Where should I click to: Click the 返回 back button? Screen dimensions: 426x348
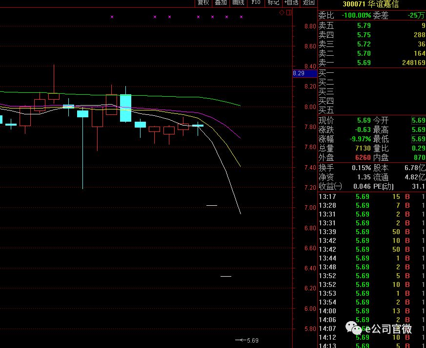[309, 3]
